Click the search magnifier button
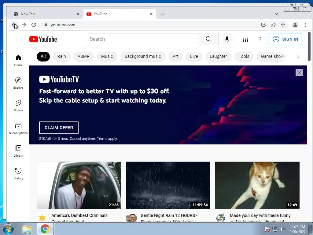 tap(208, 39)
